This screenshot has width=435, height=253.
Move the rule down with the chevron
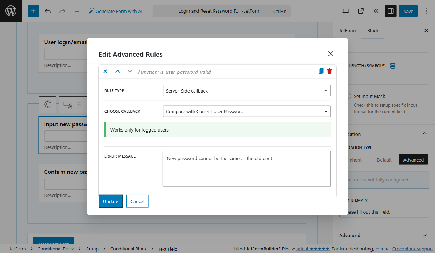coord(129,71)
